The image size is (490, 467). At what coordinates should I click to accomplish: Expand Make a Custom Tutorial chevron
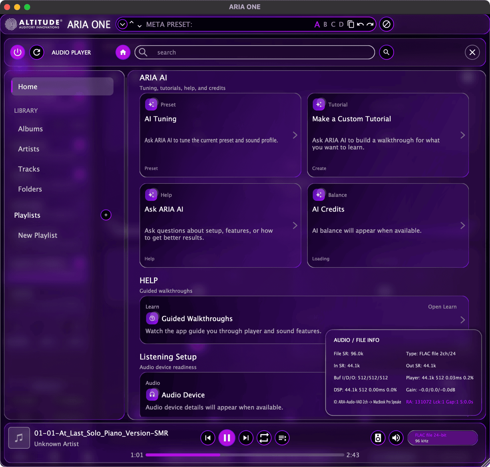[463, 135]
